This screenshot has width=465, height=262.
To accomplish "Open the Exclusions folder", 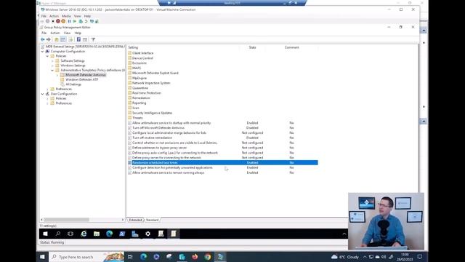I will click(x=139, y=63).
